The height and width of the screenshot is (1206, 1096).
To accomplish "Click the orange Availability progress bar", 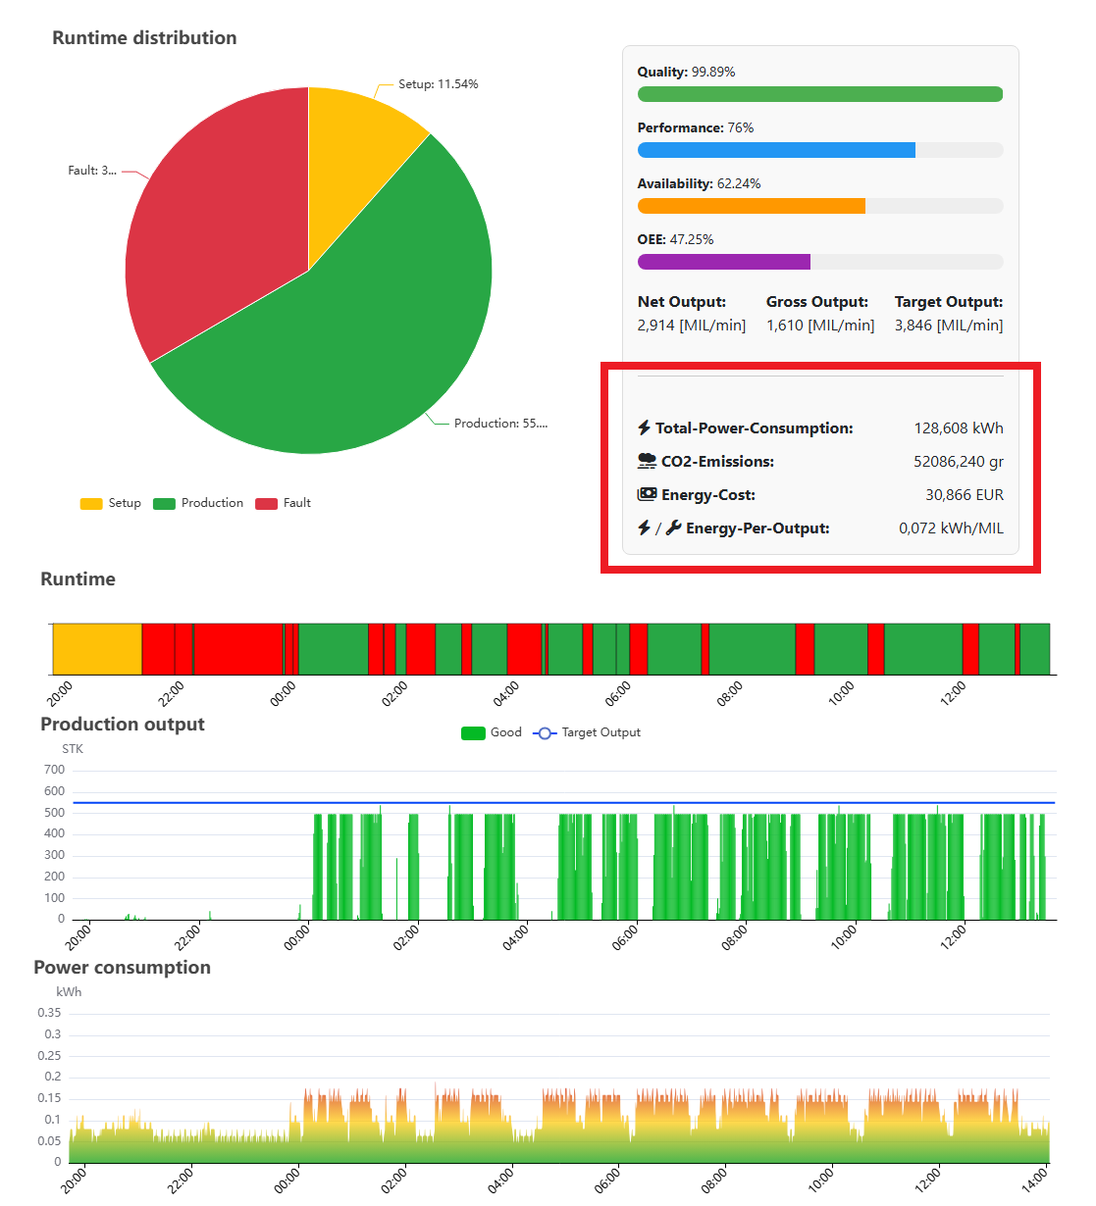I will tap(751, 206).
